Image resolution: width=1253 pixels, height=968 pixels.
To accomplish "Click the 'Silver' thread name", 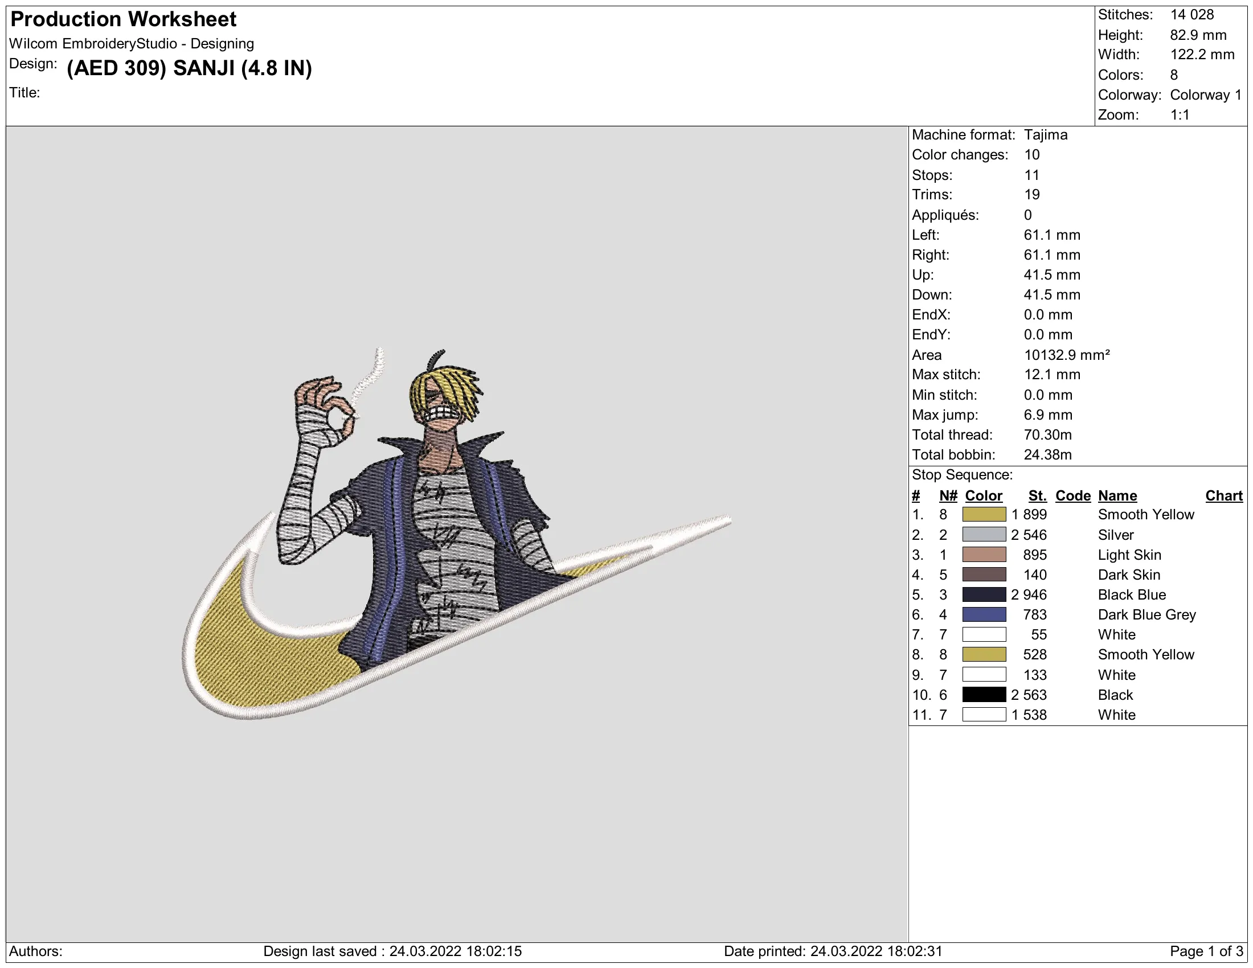I will click(x=1116, y=535).
